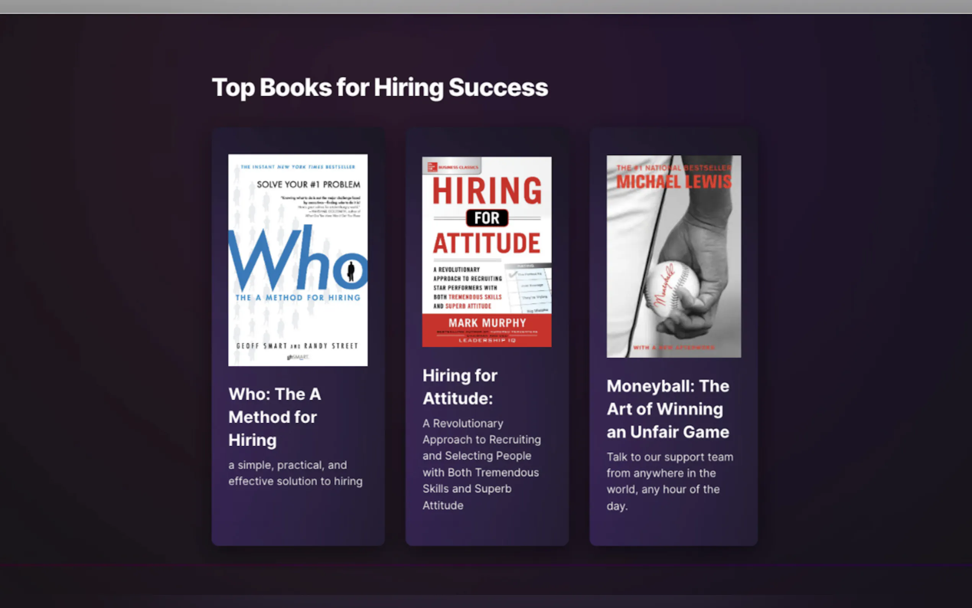Click "a simple, practical, and effective" description

(x=295, y=473)
